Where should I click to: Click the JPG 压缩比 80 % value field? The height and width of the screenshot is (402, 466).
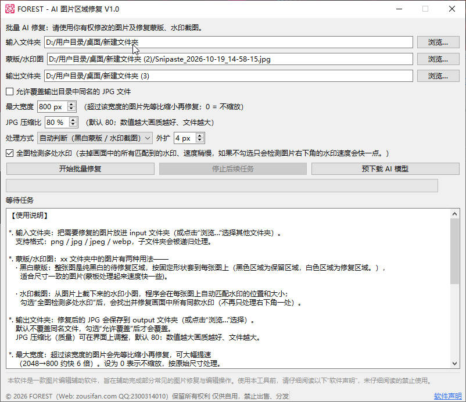pos(57,122)
